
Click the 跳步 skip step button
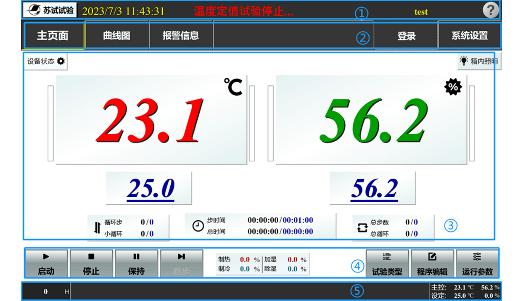click(x=181, y=264)
